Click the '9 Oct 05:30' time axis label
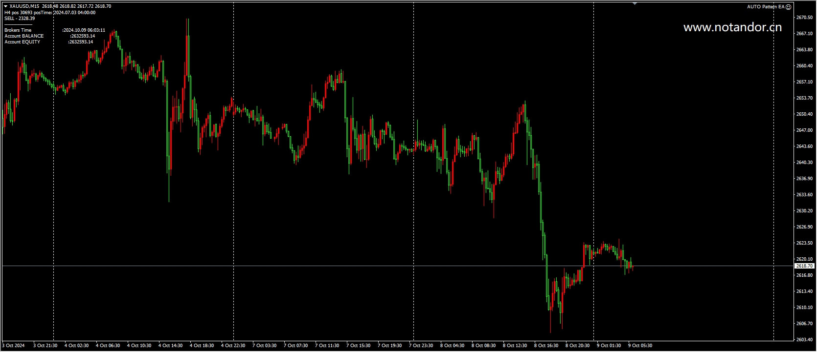This screenshot has width=817, height=352. pos(640,346)
